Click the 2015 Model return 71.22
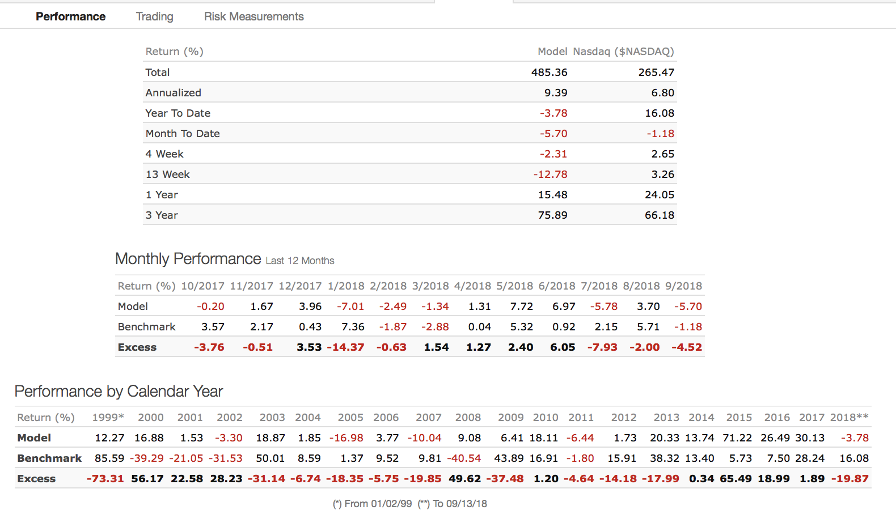The height and width of the screenshot is (527, 896). point(737,438)
